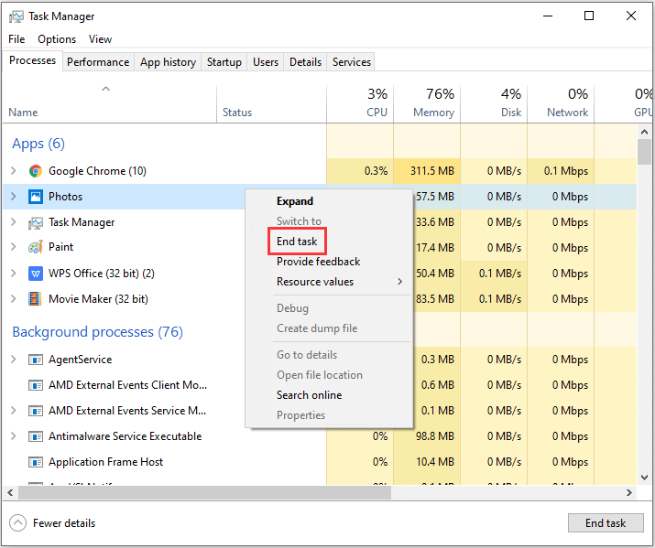The width and height of the screenshot is (655, 548).
Task: Click the Paint palette icon
Action: pos(36,247)
